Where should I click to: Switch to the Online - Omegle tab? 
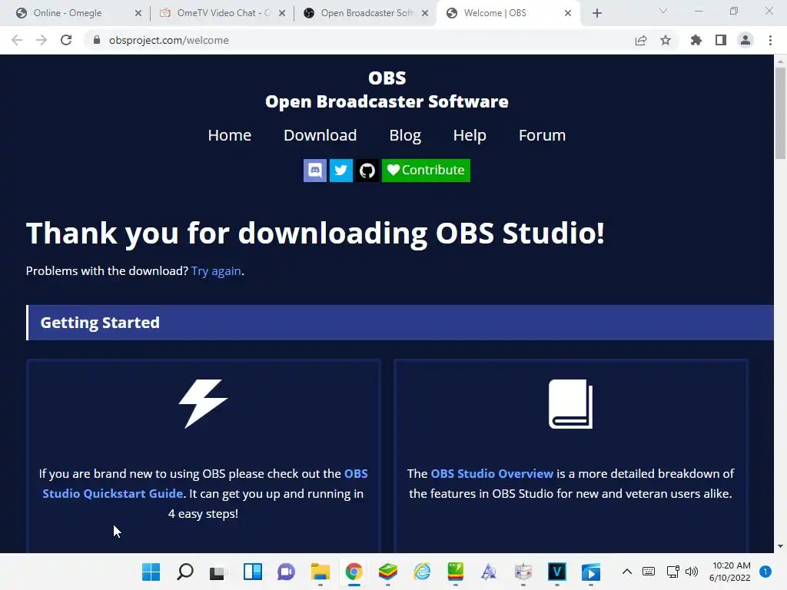coord(68,13)
